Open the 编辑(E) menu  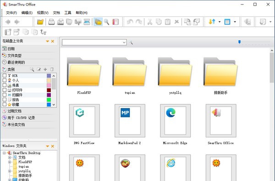[x=27, y=13]
